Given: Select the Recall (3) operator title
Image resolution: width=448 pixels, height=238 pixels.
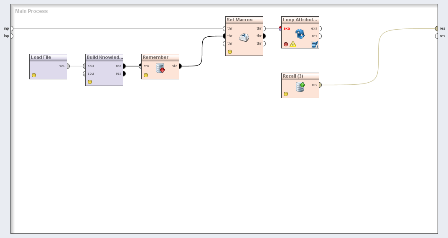Looking at the screenshot, I should click(x=293, y=76).
